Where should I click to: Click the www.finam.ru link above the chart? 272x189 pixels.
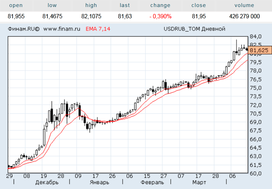click(62, 29)
